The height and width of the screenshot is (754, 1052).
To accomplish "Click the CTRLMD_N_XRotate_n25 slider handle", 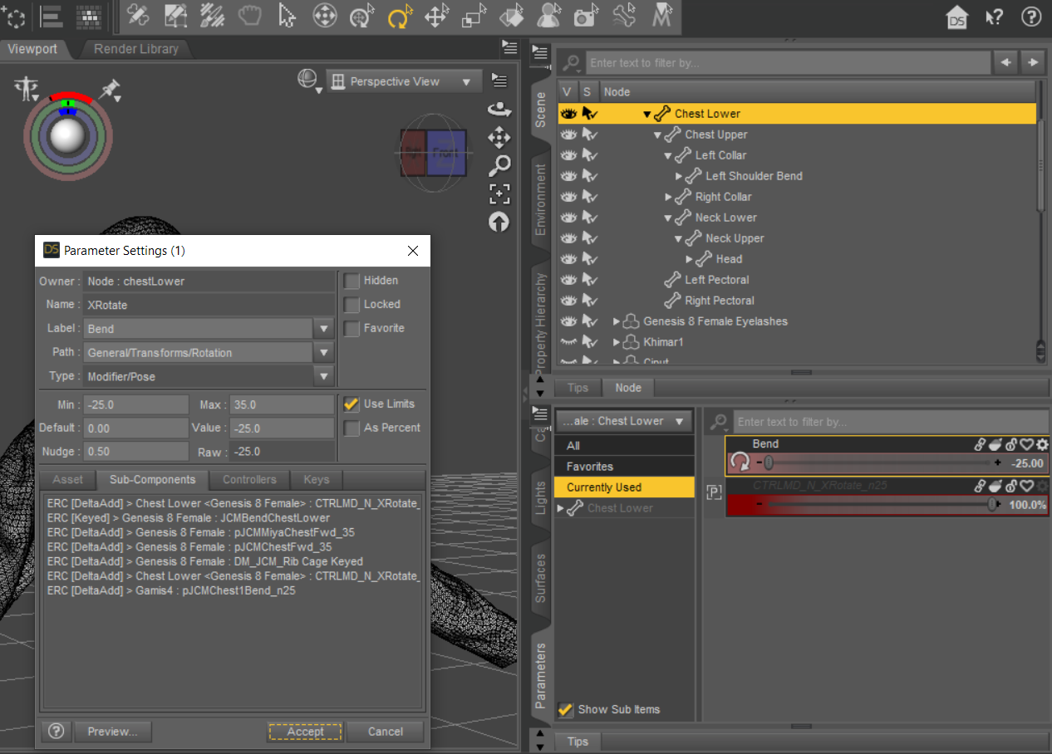I will [993, 505].
